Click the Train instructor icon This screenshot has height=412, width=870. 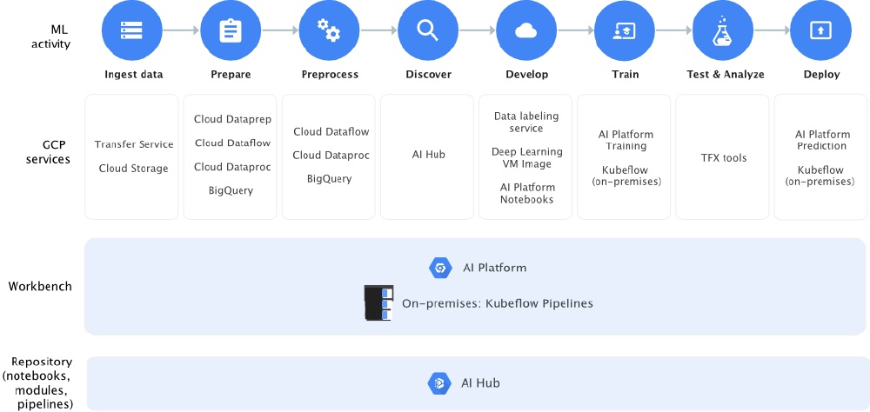pyautogui.click(x=625, y=31)
